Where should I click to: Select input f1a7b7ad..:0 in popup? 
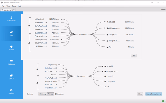click(x=41, y=36)
